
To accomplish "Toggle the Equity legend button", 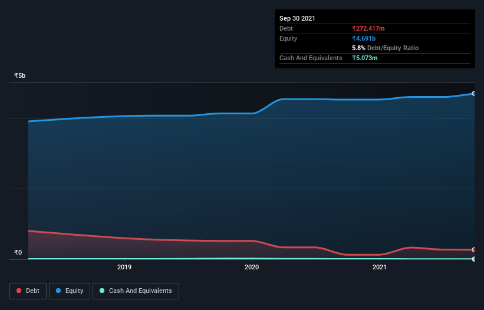I will [70, 291].
